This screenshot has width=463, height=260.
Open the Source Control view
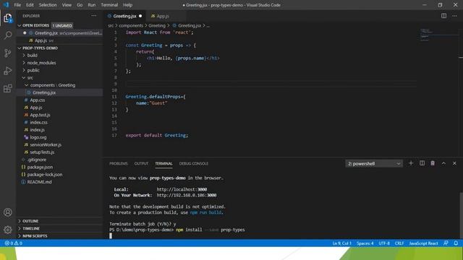tap(8, 53)
